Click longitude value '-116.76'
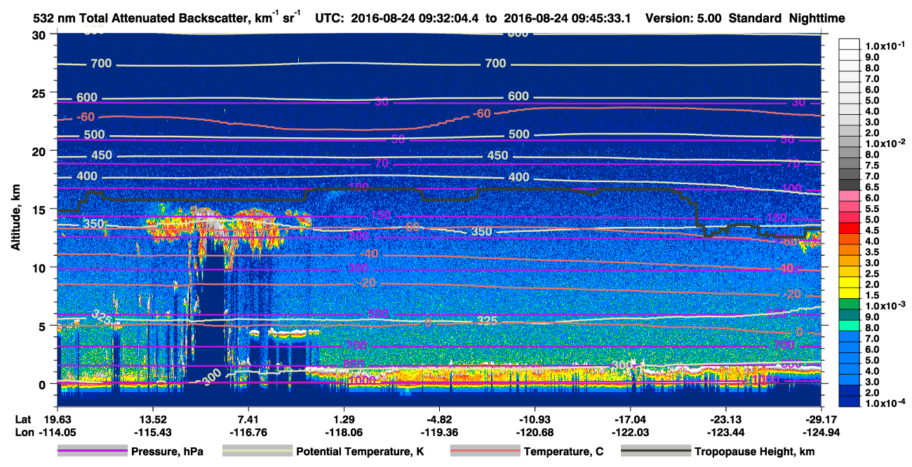The width and height of the screenshot is (912, 467). [x=248, y=432]
